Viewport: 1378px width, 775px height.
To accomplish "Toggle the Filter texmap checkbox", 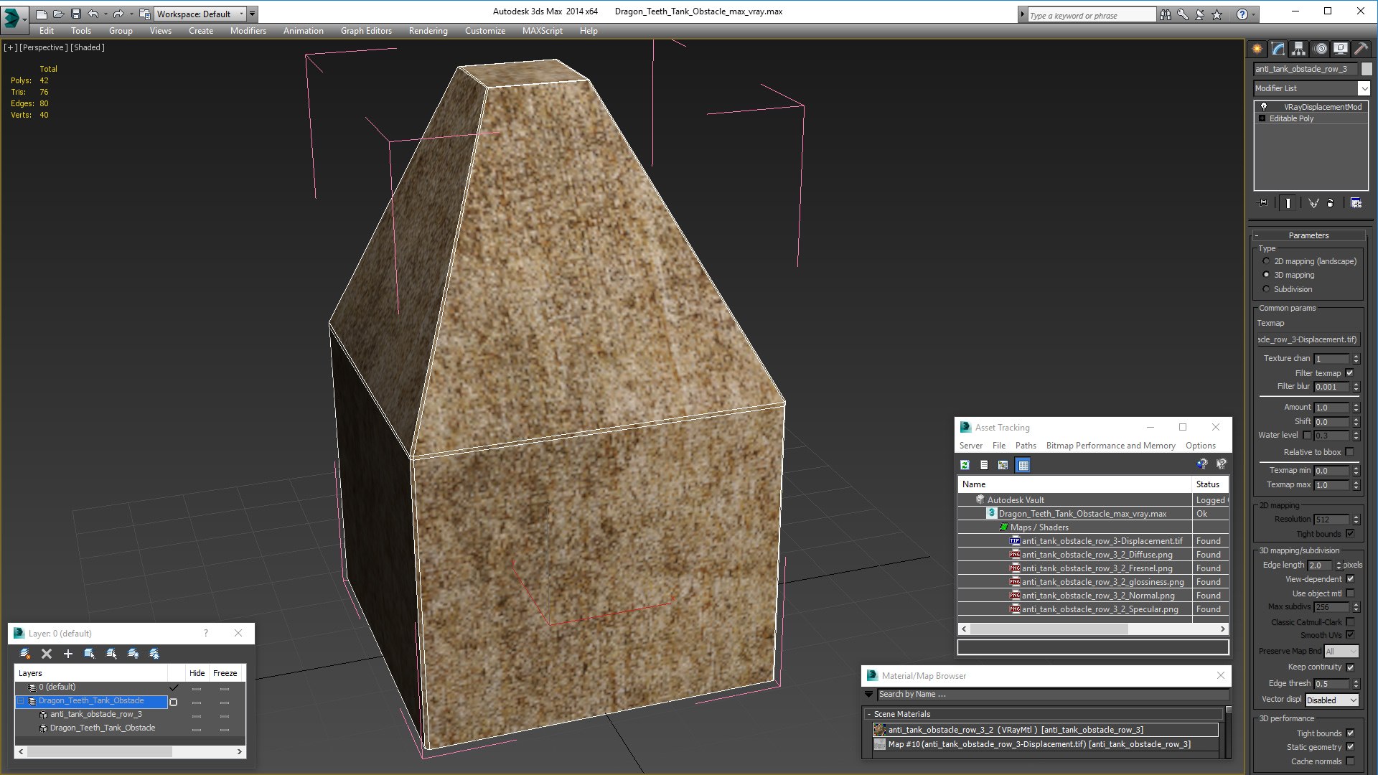I will pos(1349,373).
